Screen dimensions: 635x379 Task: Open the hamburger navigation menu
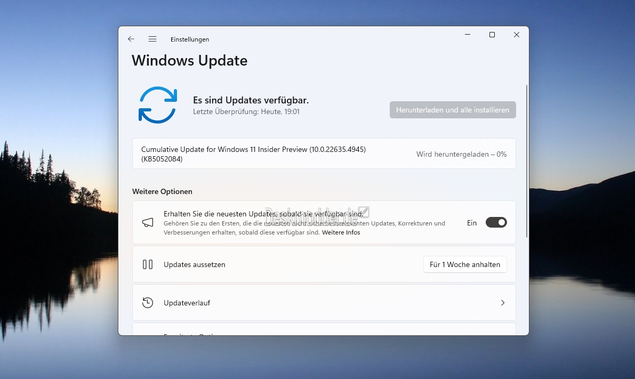152,39
